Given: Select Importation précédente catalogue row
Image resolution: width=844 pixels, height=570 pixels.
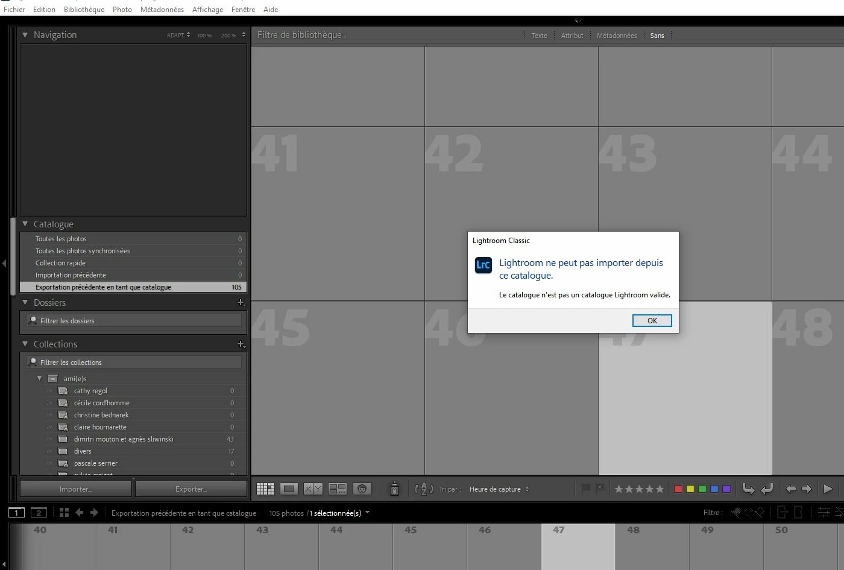Looking at the screenshot, I should [x=133, y=275].
